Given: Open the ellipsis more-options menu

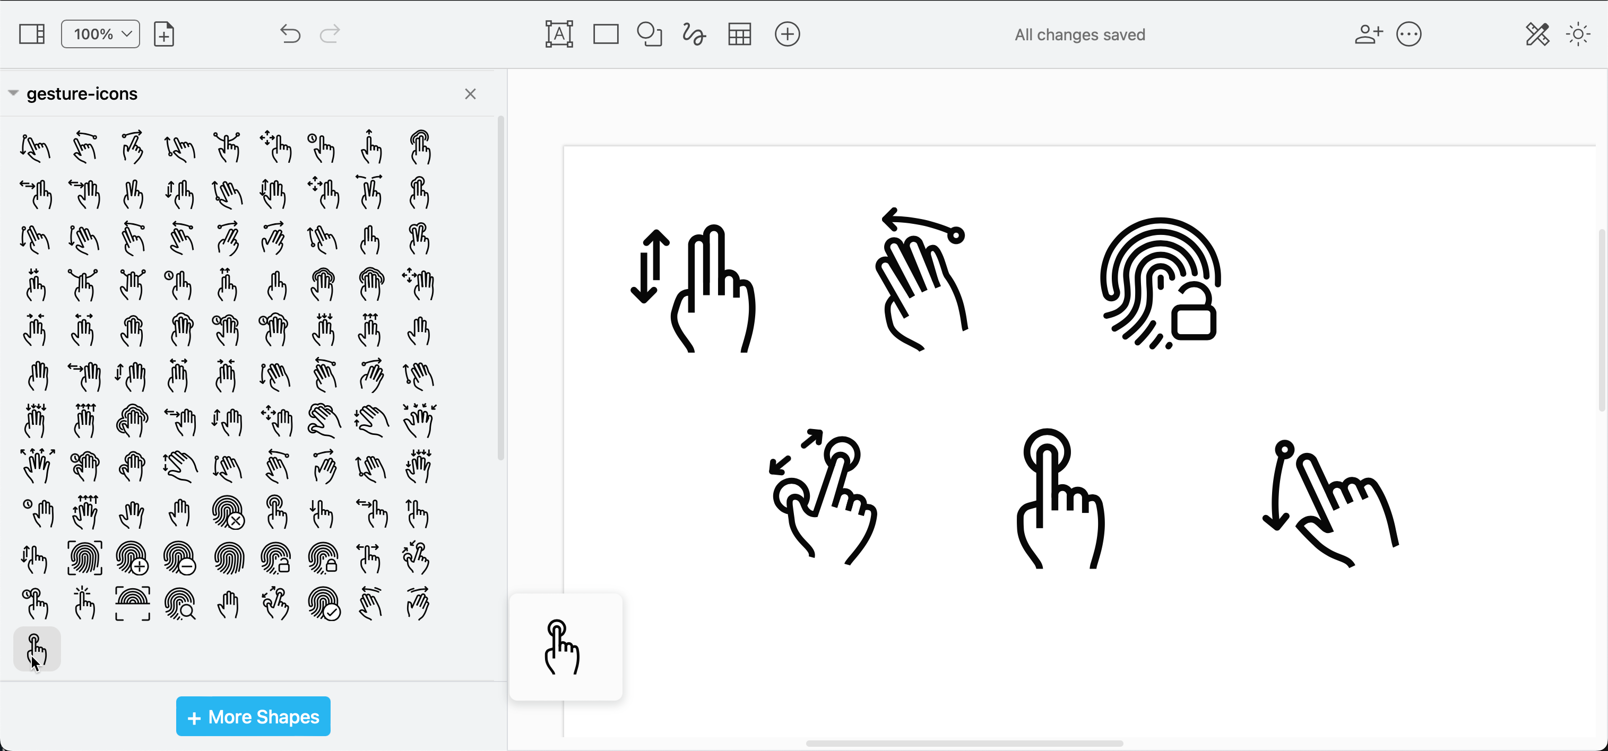Looking at the screenshot, I should (1410, 34).
